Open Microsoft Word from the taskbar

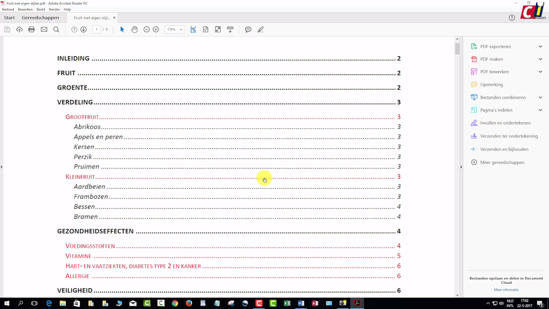coord(301,304)
